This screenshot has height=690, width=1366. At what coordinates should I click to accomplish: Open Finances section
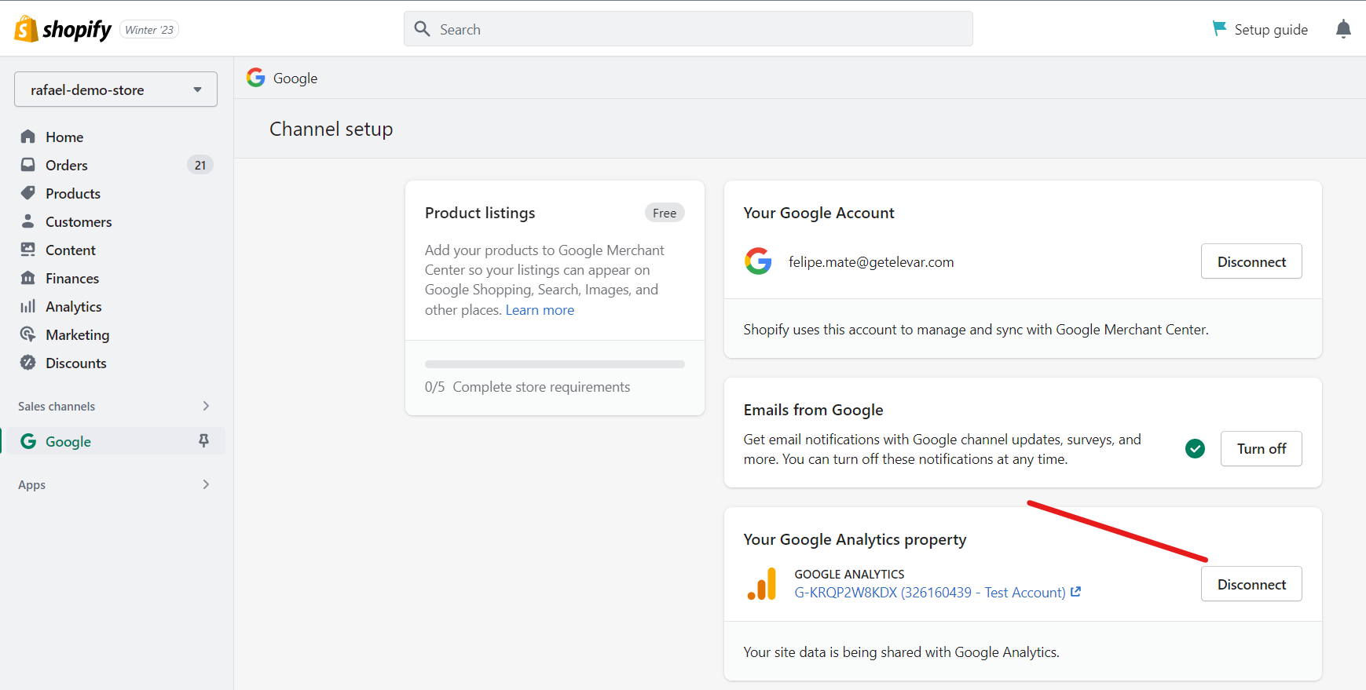[72, 278]
